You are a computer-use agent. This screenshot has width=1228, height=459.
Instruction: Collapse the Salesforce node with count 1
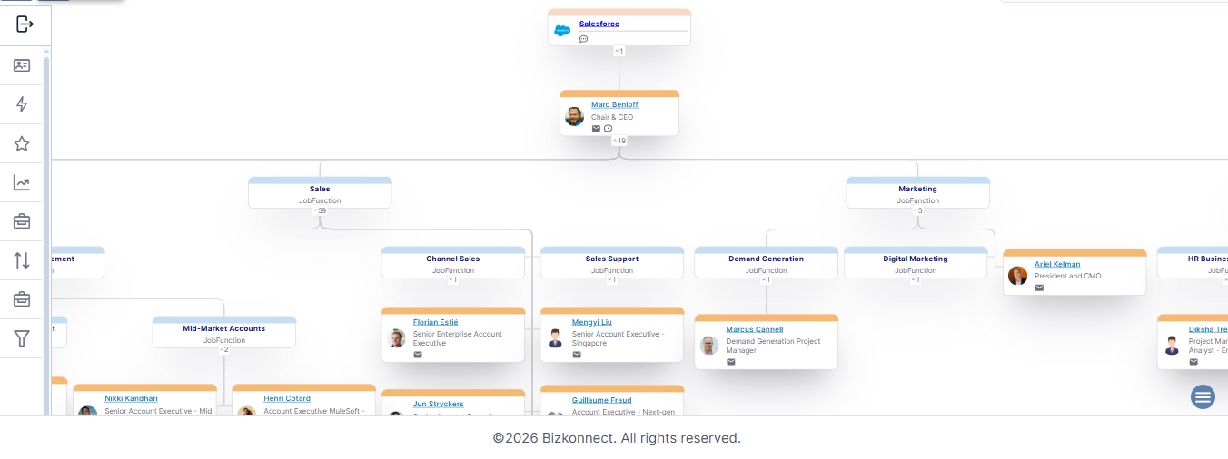619,51
